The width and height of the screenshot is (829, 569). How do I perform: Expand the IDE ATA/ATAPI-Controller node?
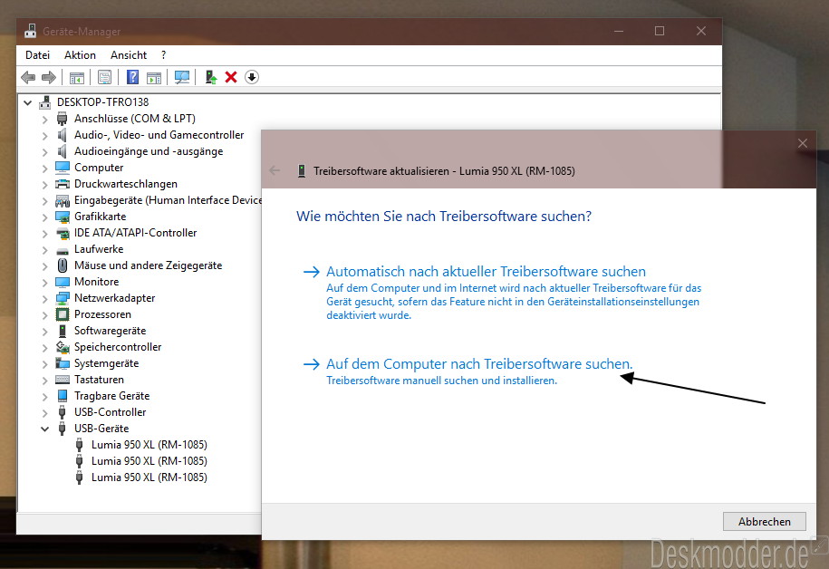point(45,234)
